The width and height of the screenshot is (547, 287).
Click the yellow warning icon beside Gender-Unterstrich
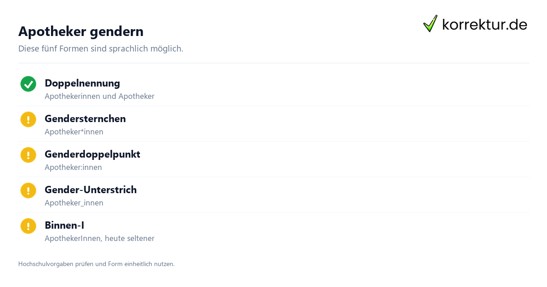[x=28, y=190]
